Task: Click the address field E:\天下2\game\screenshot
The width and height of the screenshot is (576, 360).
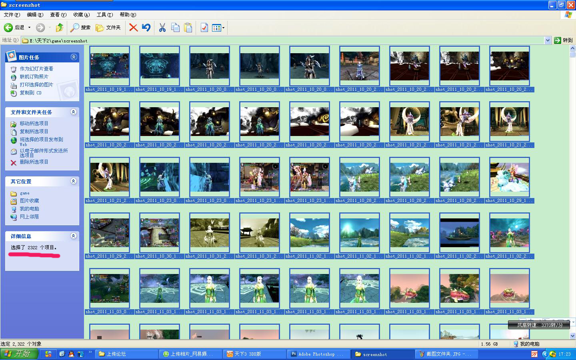Action: click(283, 40)
